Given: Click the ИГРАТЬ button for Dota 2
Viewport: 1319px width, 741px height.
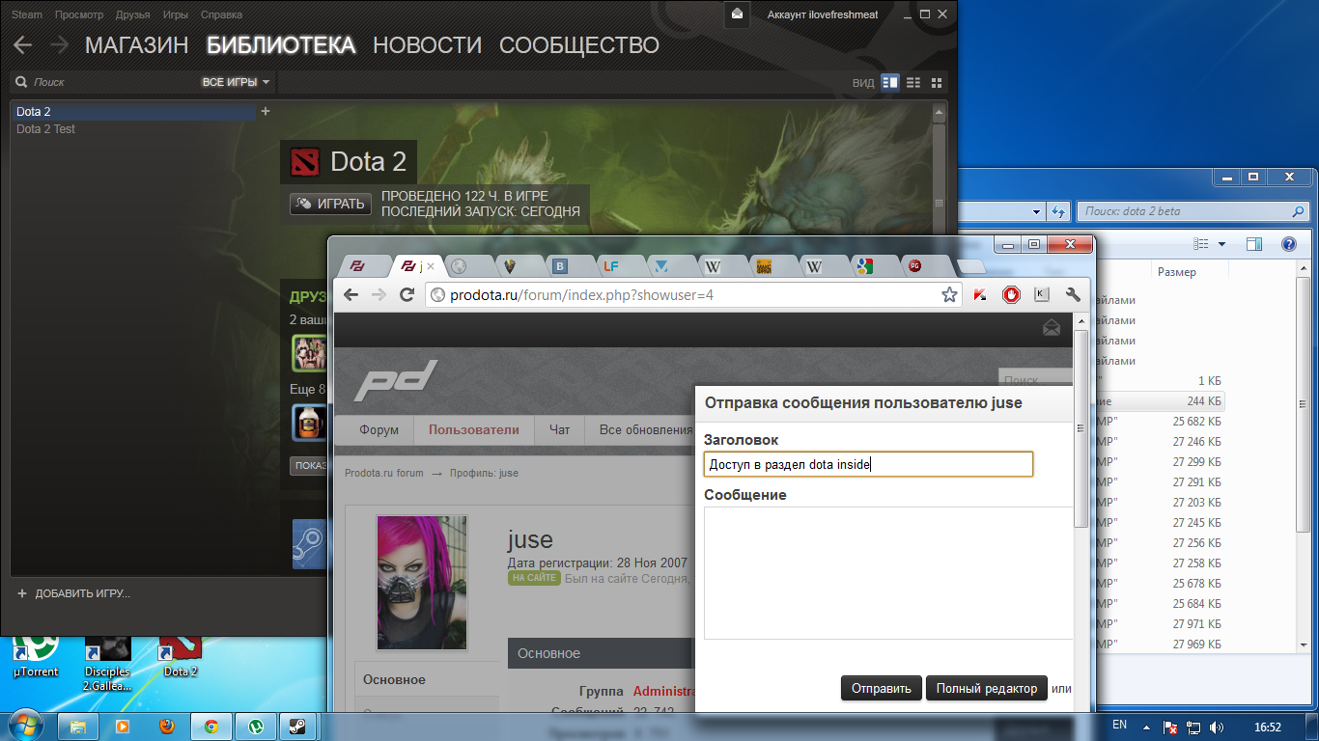Looking at the screenshot, I should [x=331, y=204].
